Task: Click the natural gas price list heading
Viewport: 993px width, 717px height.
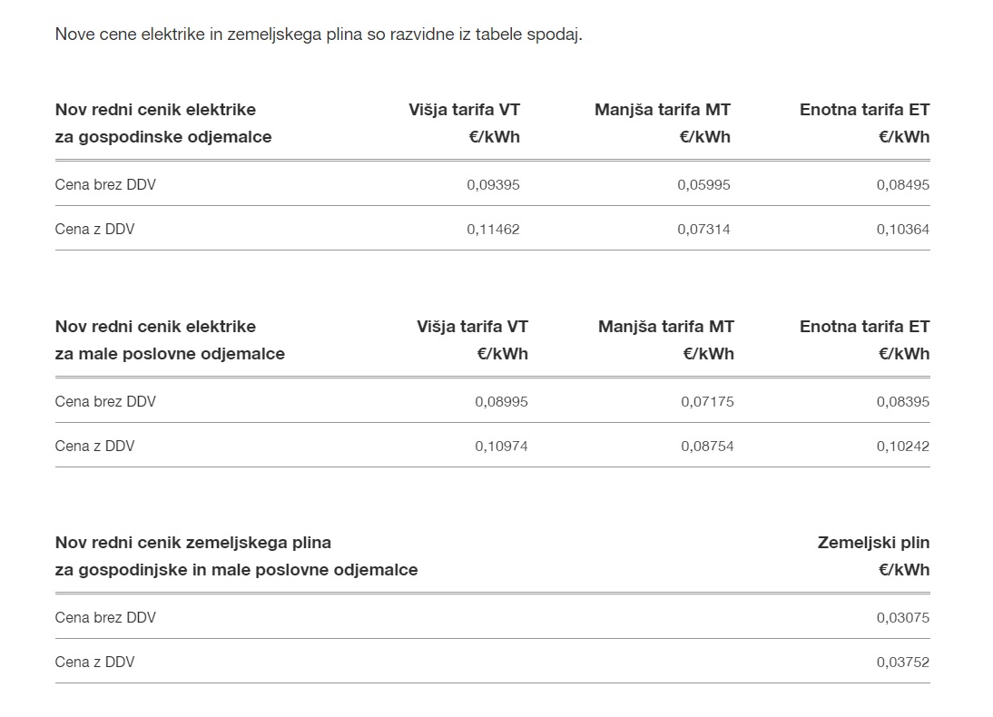Action: click(x=236, y=556)
